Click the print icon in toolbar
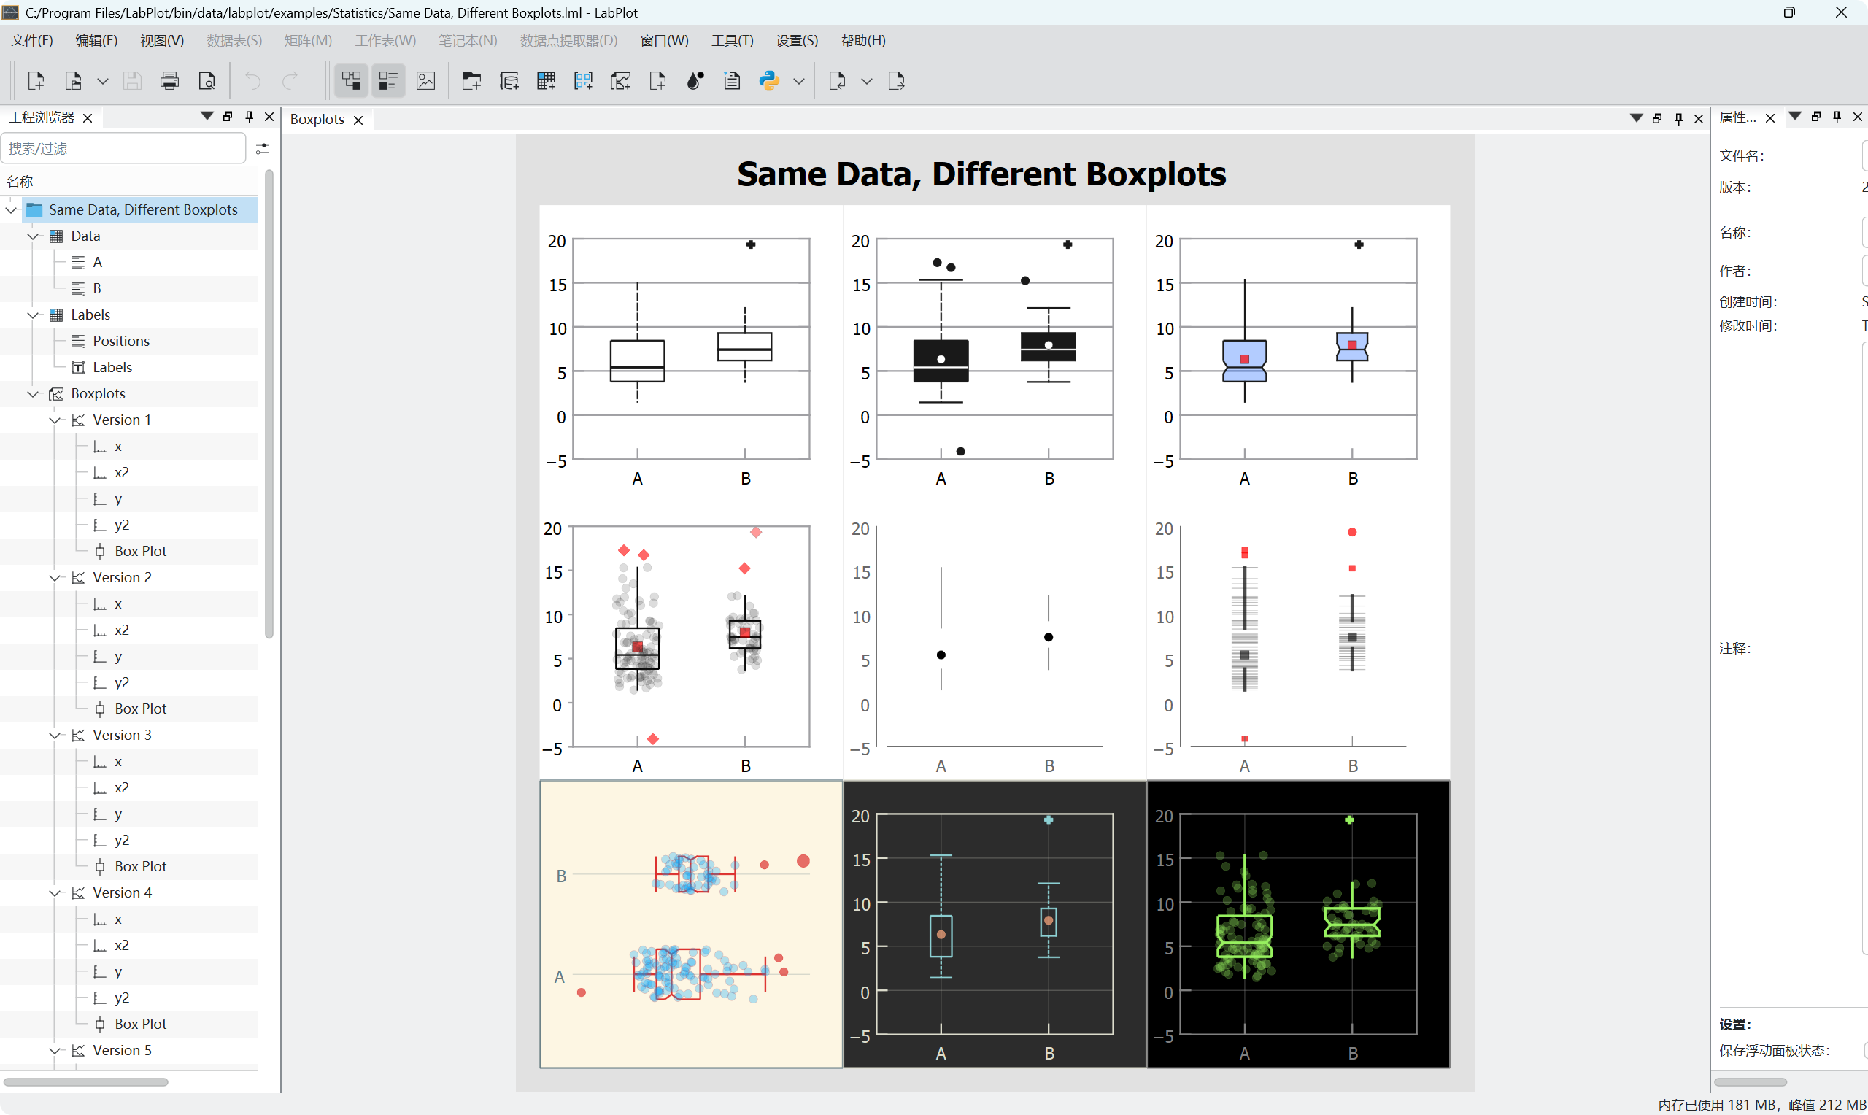Image resolution: width=1868 pixels, height=1115 pixels. [x=169, y=81]
